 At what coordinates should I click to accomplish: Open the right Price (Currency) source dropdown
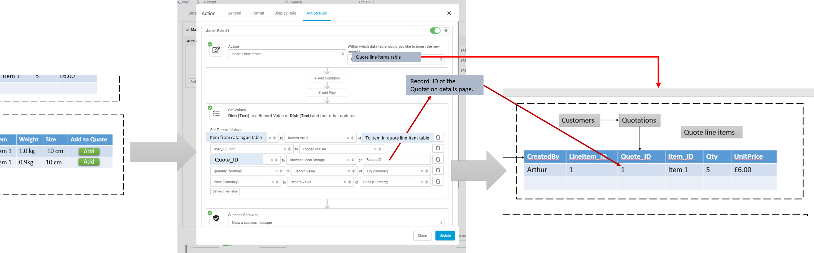click(426, 182)
